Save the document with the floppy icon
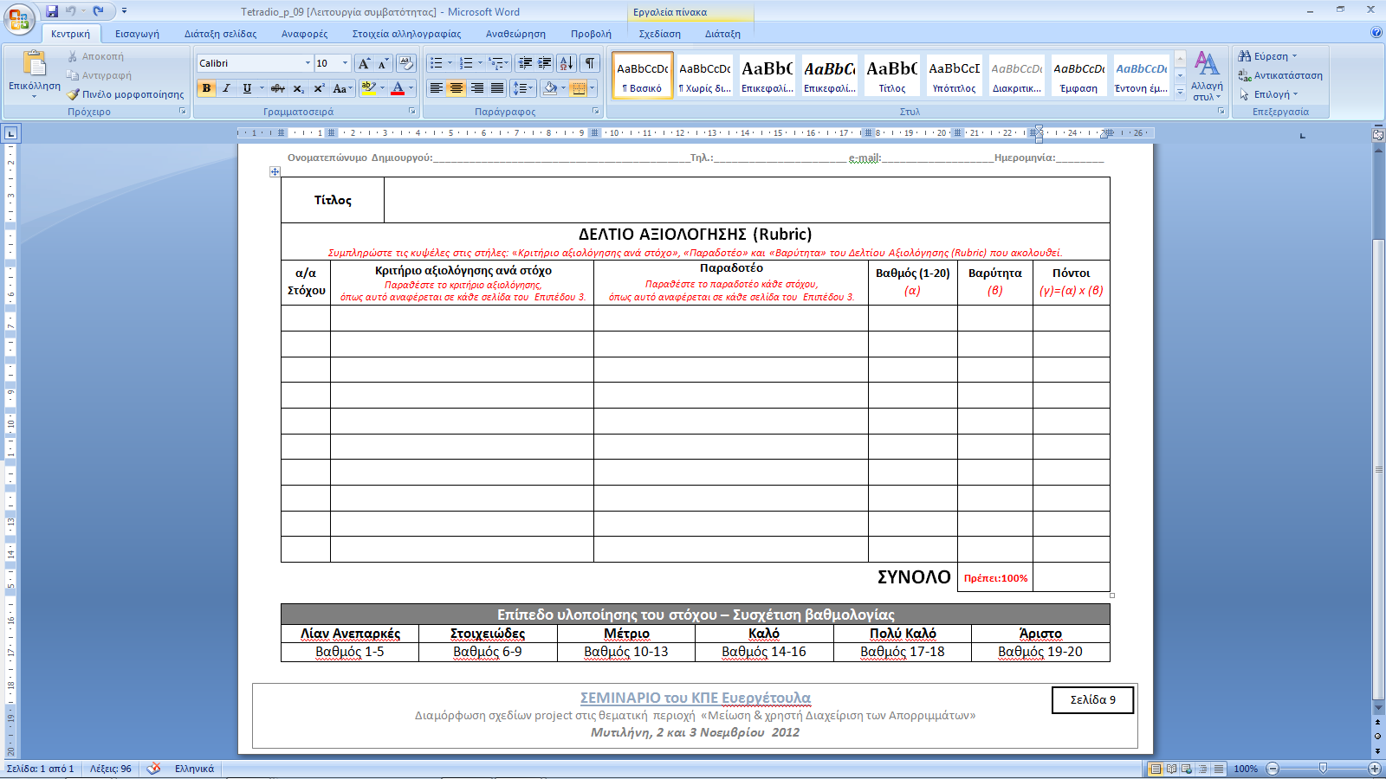Image resolution: width=1386 pixels, height=779 pixels. (52, 11)
